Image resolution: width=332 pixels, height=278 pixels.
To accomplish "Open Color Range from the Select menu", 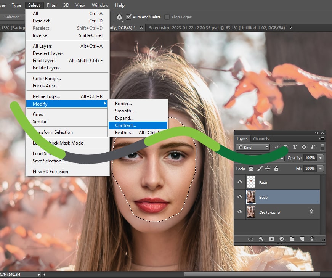I will [46, 78].
